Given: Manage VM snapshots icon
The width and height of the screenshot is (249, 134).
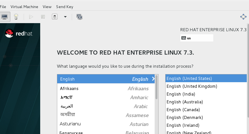Looking at the screenshot, I should (79, 17).
